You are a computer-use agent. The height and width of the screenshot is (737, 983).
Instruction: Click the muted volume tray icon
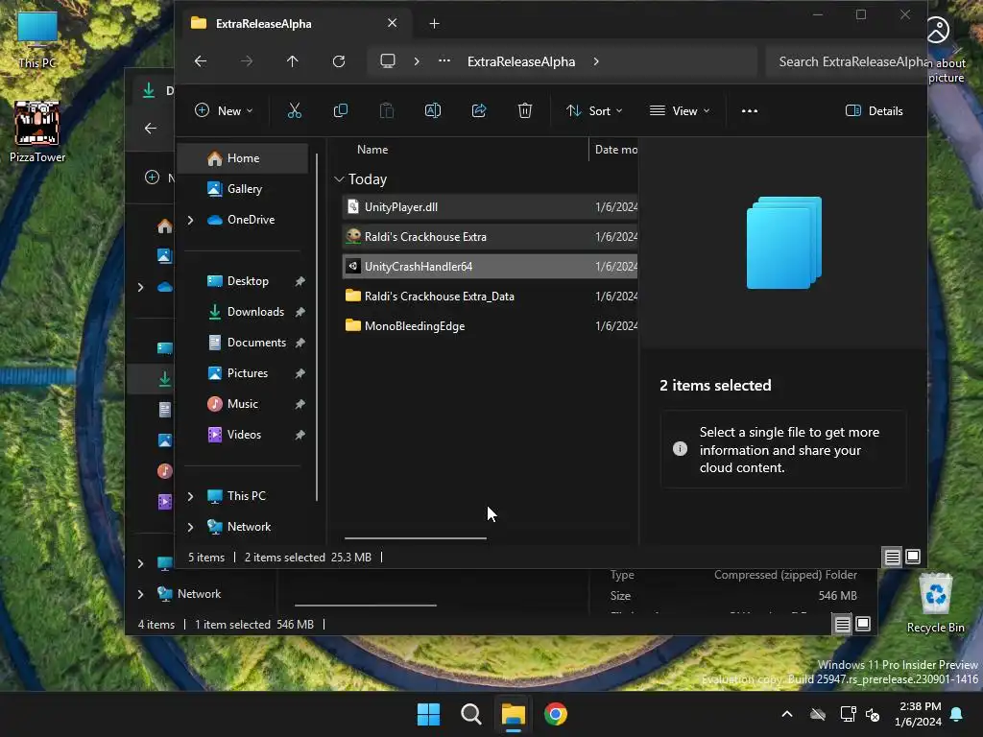point(872,714)
